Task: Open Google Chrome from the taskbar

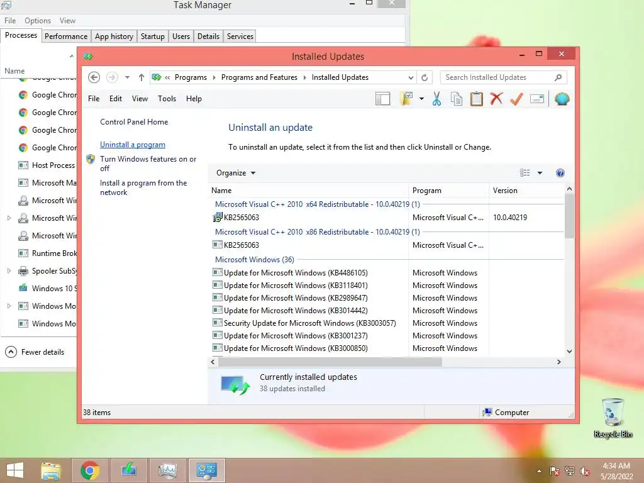Action: [x=89, y=470]
